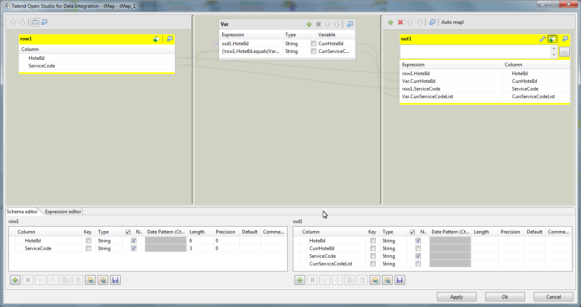Select the Schema editor tab
The width and height of the screenshot is (581, 307).
tap(22, 211)
